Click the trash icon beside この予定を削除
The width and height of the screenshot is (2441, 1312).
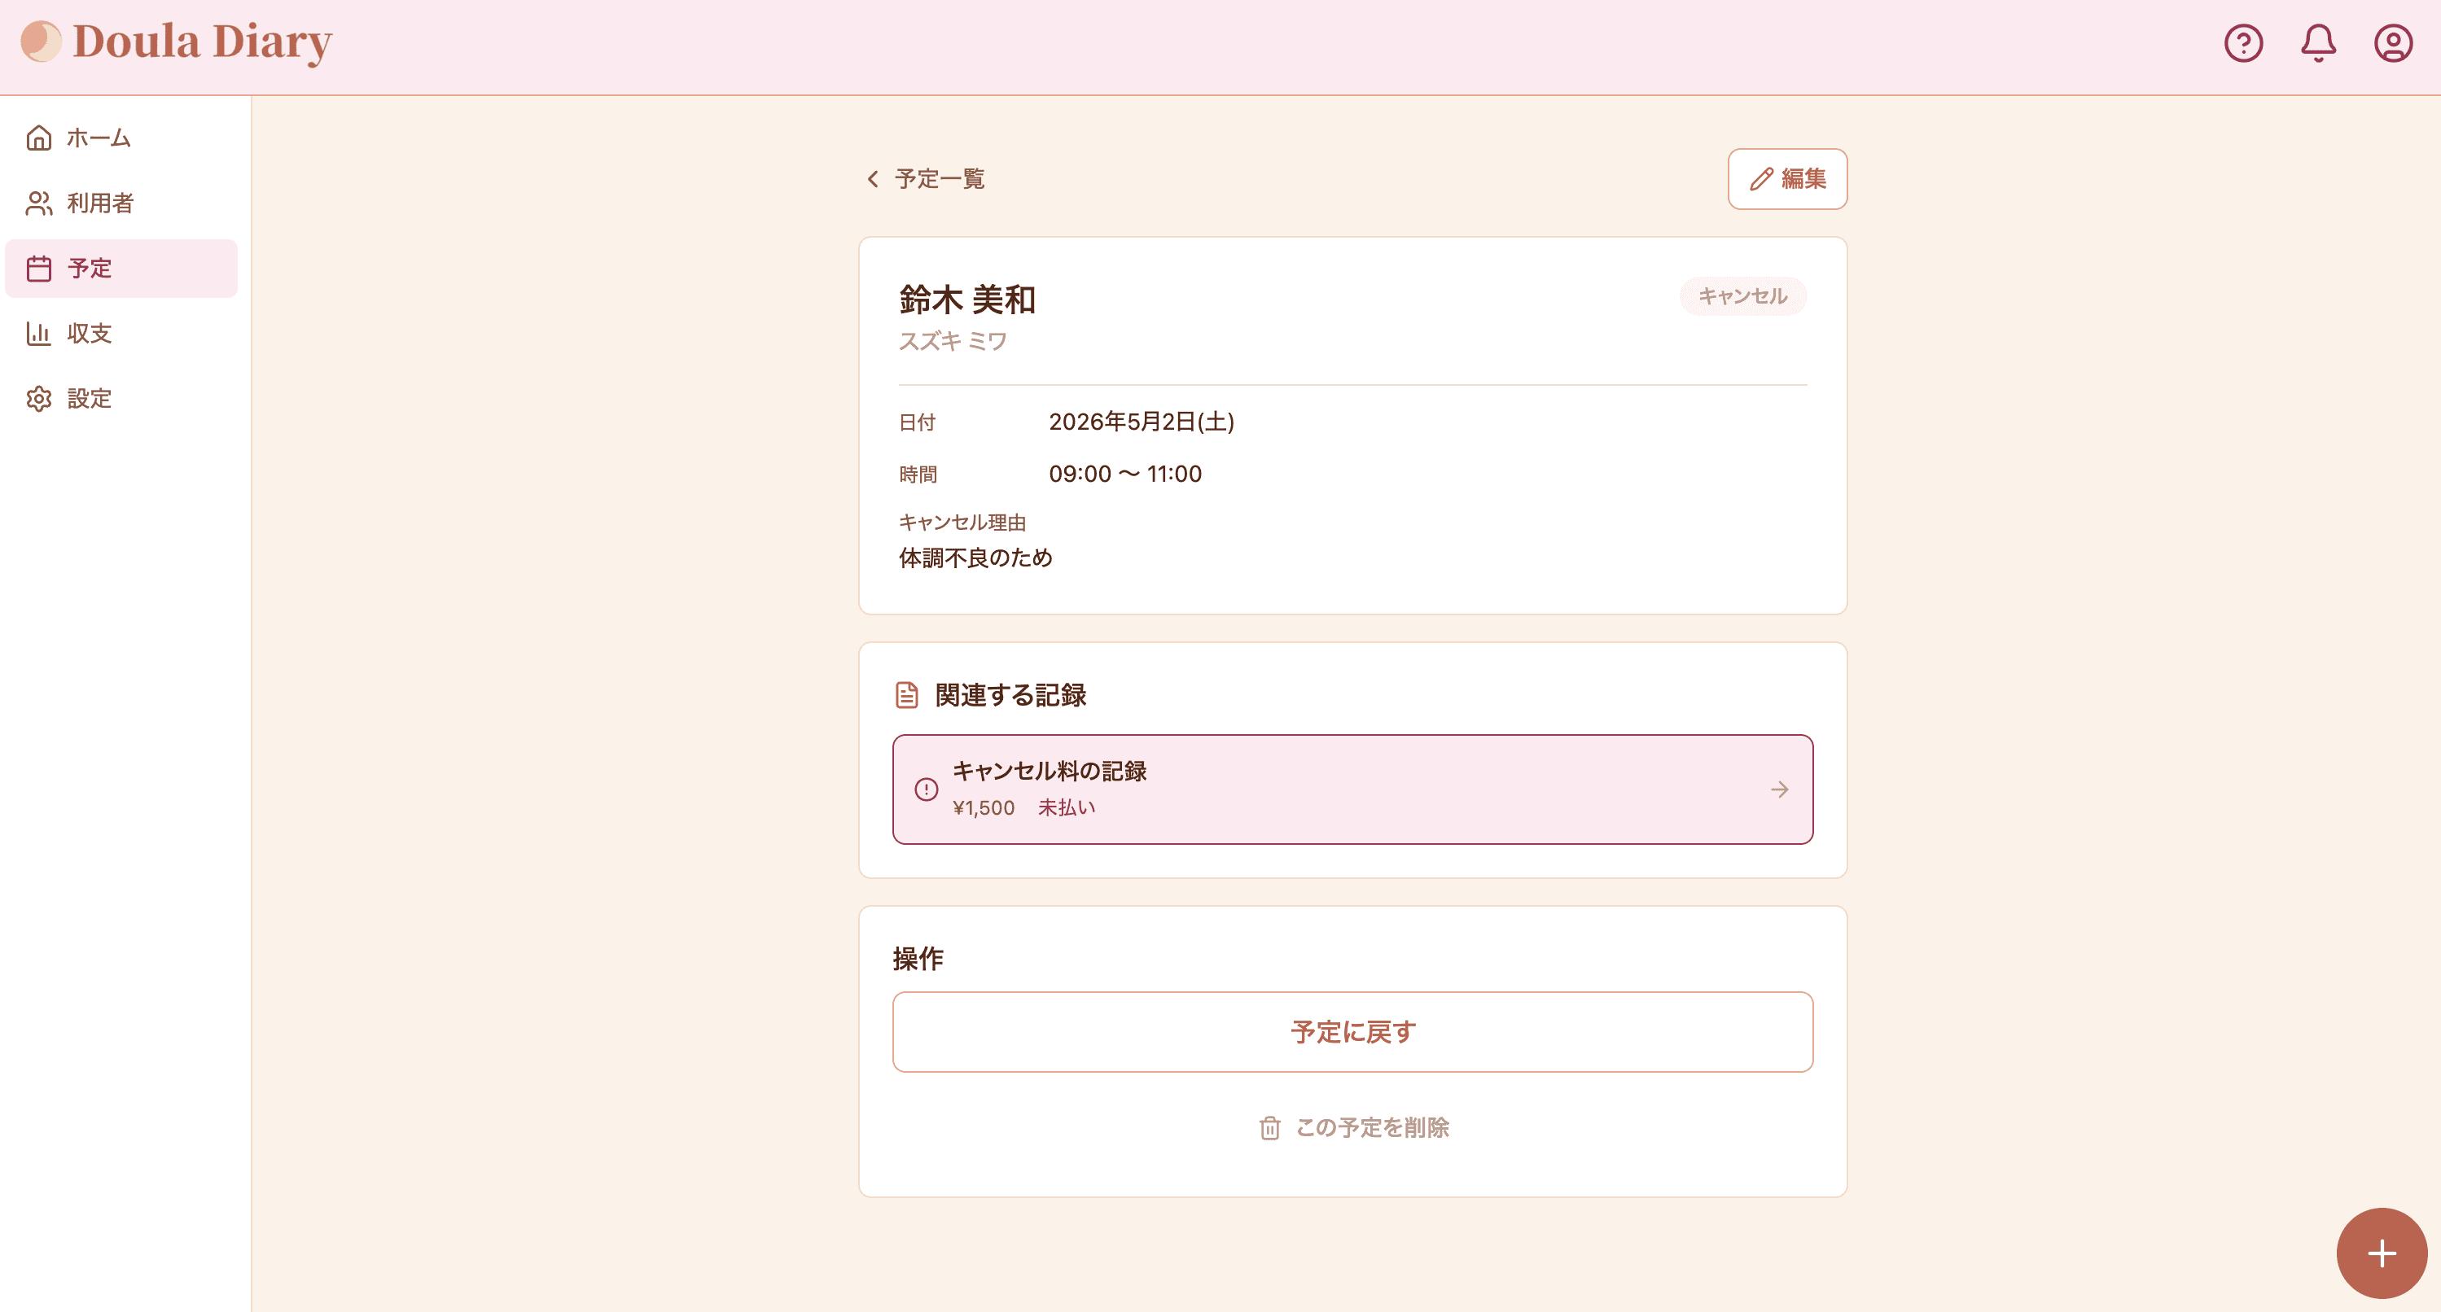pyautogui.click(x=1269, y=1127)
